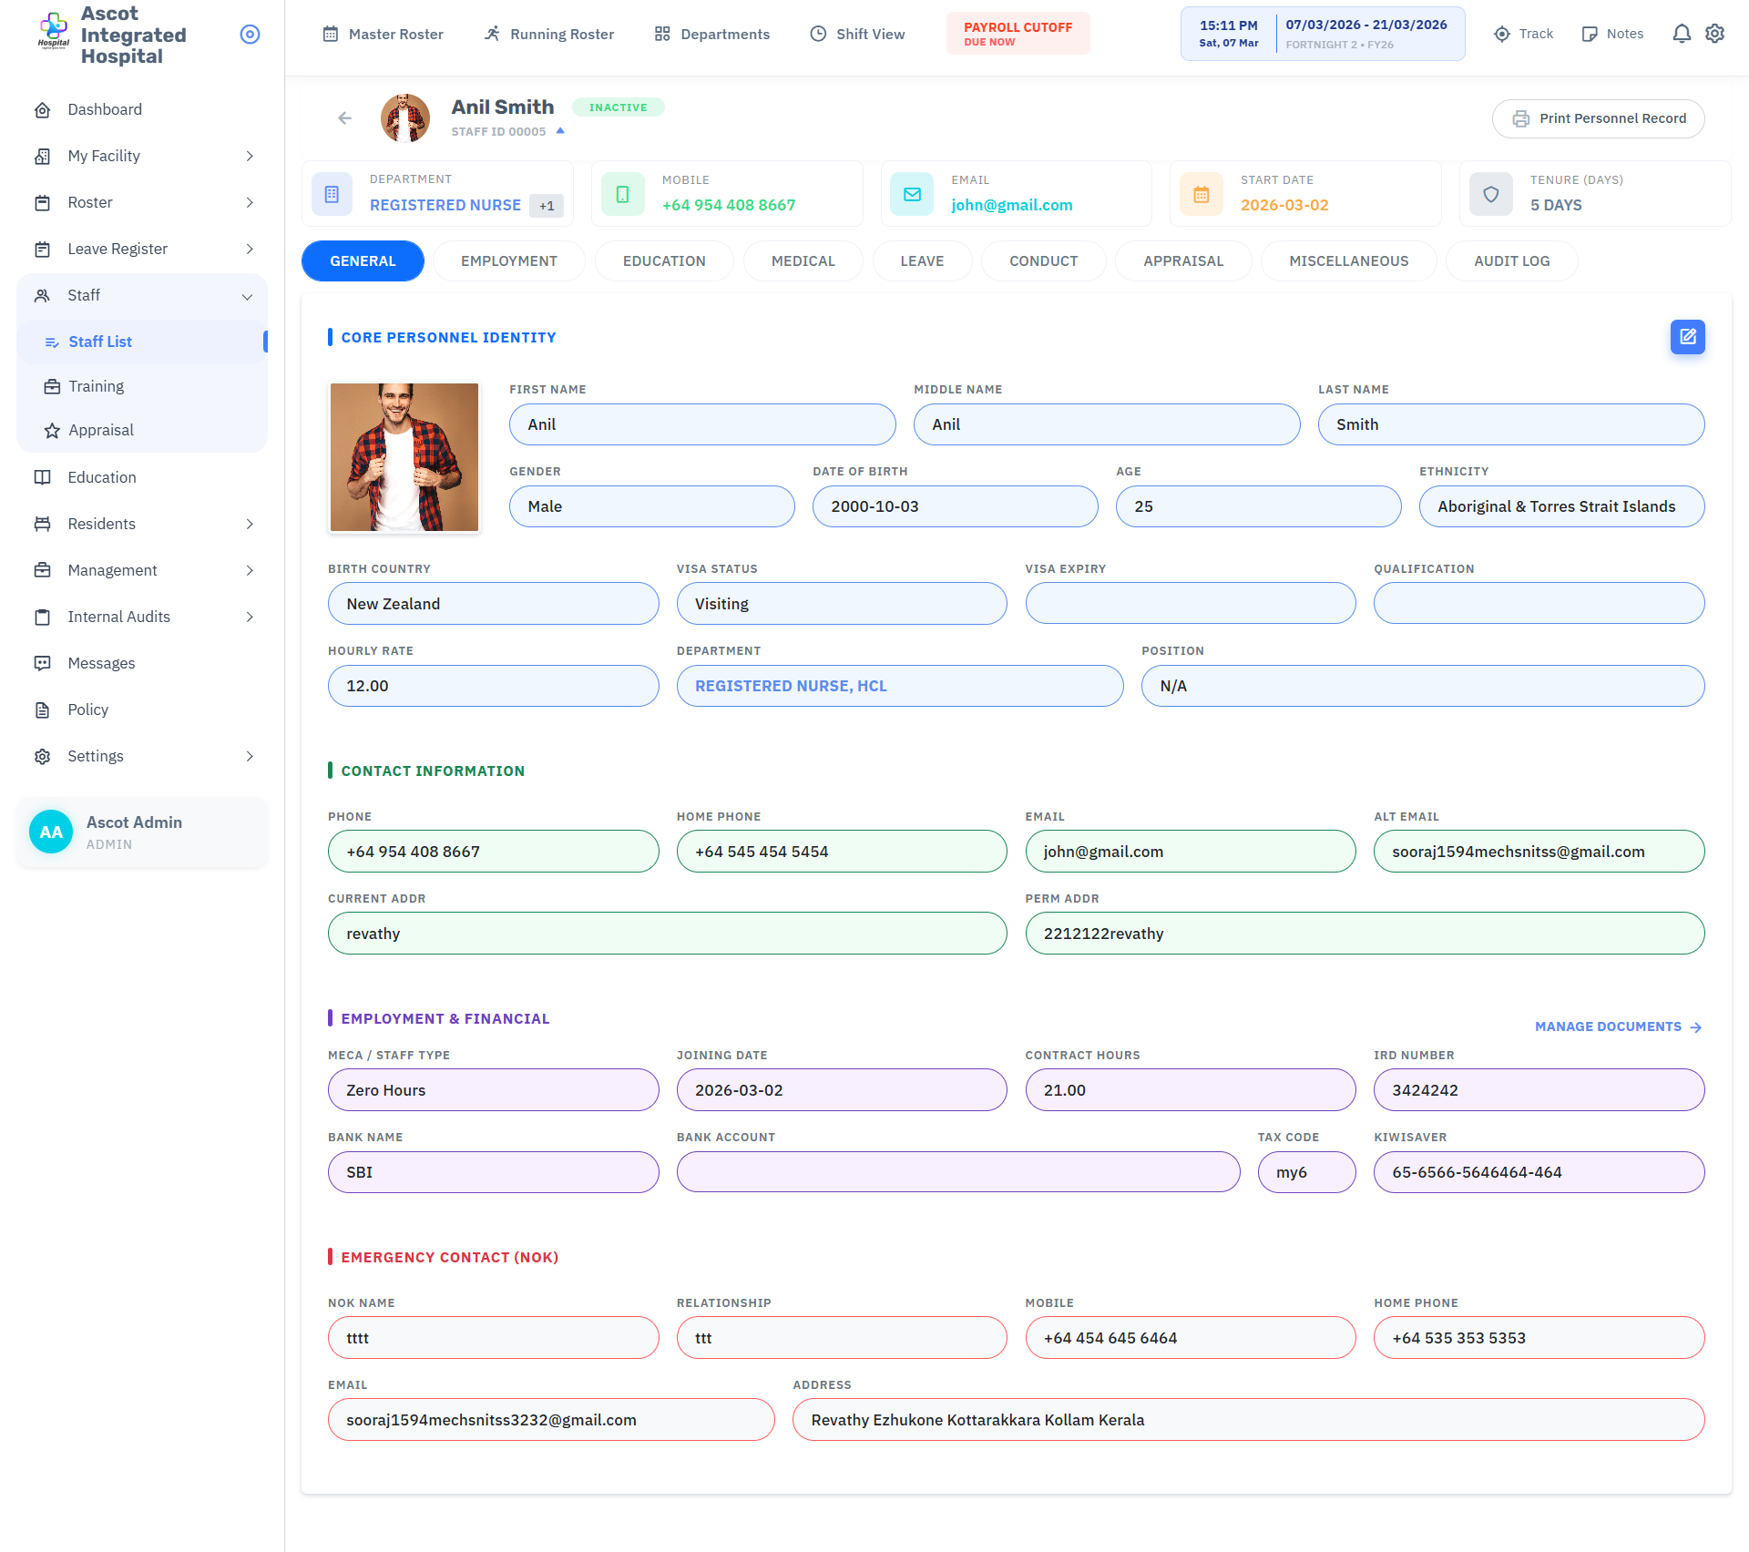Click the edit pencil icon for Core Personnel Identity
The height and width of the screenshot is (1552, 1749).
click(x=1687, y=337)
